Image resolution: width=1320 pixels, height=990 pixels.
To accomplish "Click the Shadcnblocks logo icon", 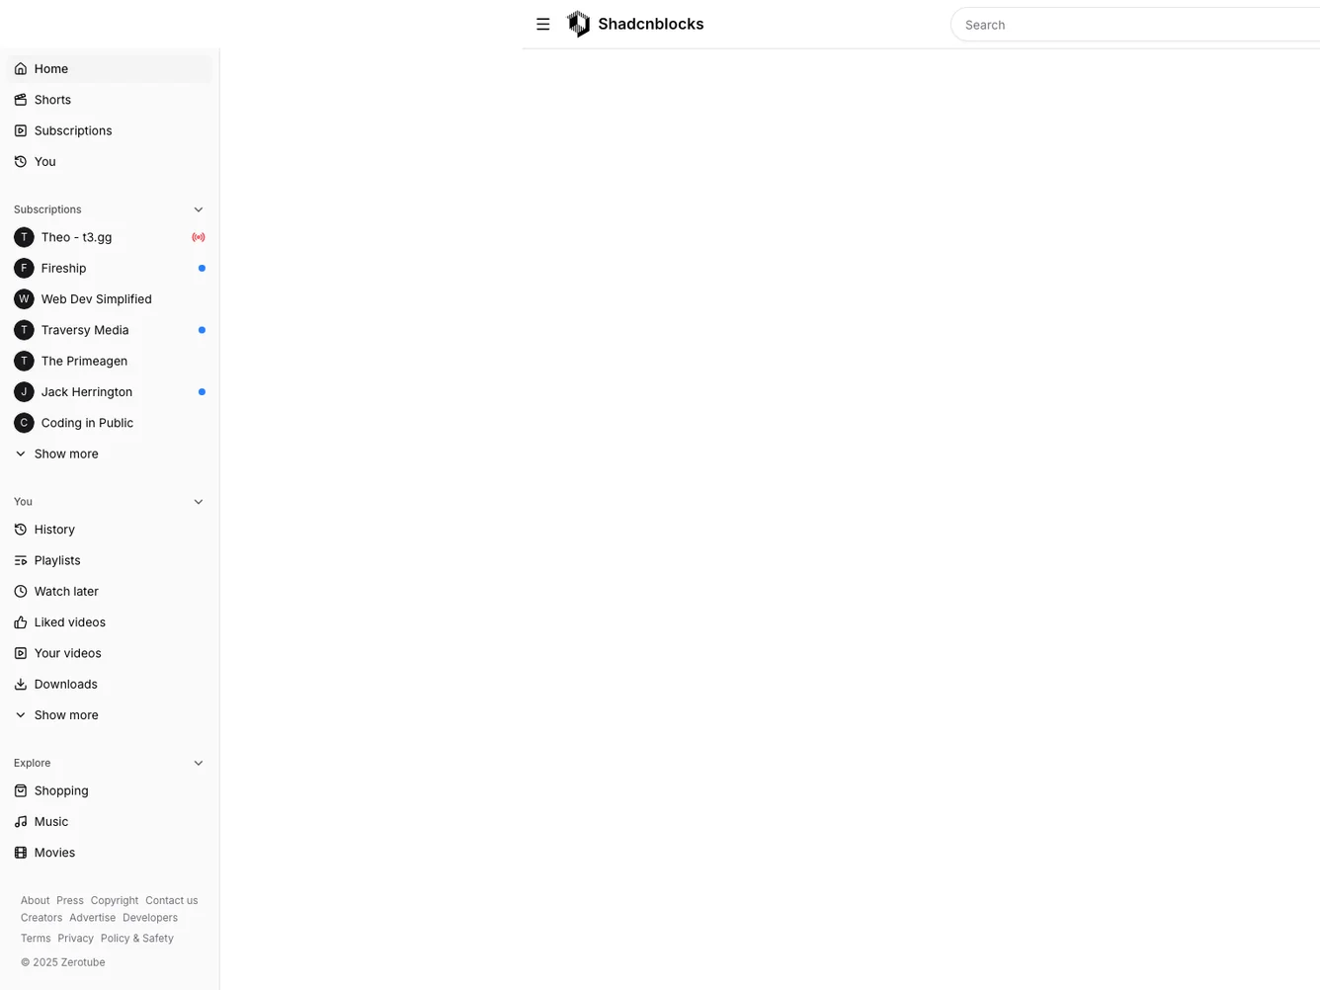I will coord(578,25).
